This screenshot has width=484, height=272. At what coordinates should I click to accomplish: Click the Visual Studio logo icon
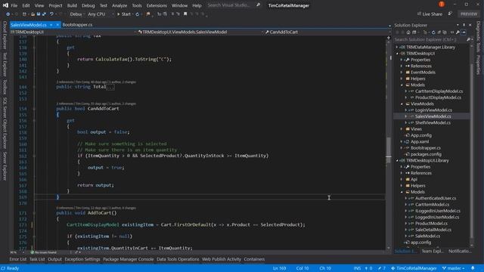coord(5,5)
